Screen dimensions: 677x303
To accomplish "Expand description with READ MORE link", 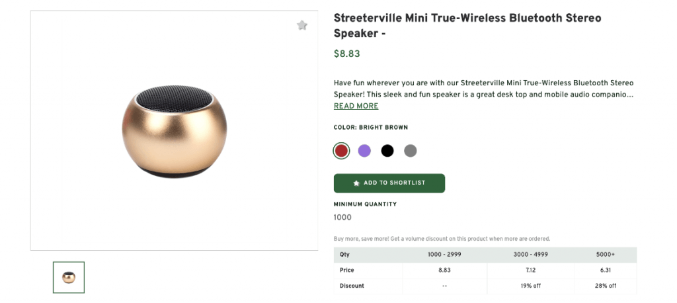I will [356, 107].
